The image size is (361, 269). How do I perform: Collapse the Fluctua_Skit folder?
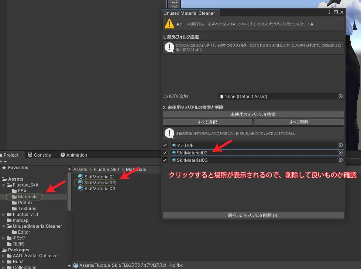tap(4, 185)
